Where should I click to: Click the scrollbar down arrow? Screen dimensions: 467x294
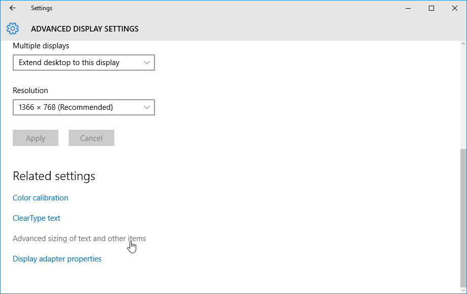(463, 290)
